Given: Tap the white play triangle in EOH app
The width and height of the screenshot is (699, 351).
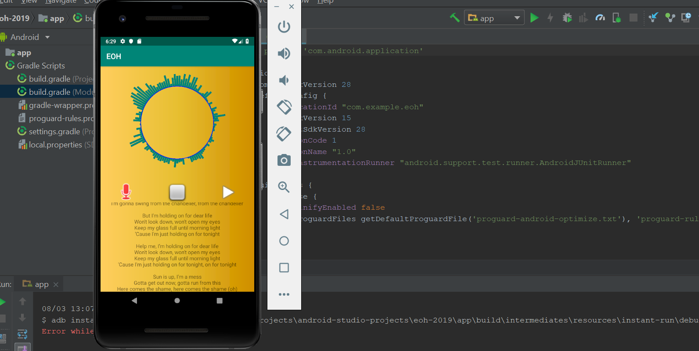Looking at the screenshot, I should 228,192.
